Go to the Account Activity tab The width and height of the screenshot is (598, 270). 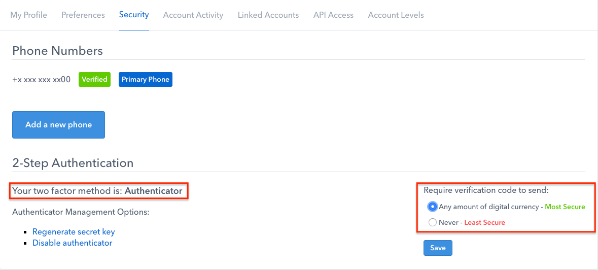tap(193, 15)
